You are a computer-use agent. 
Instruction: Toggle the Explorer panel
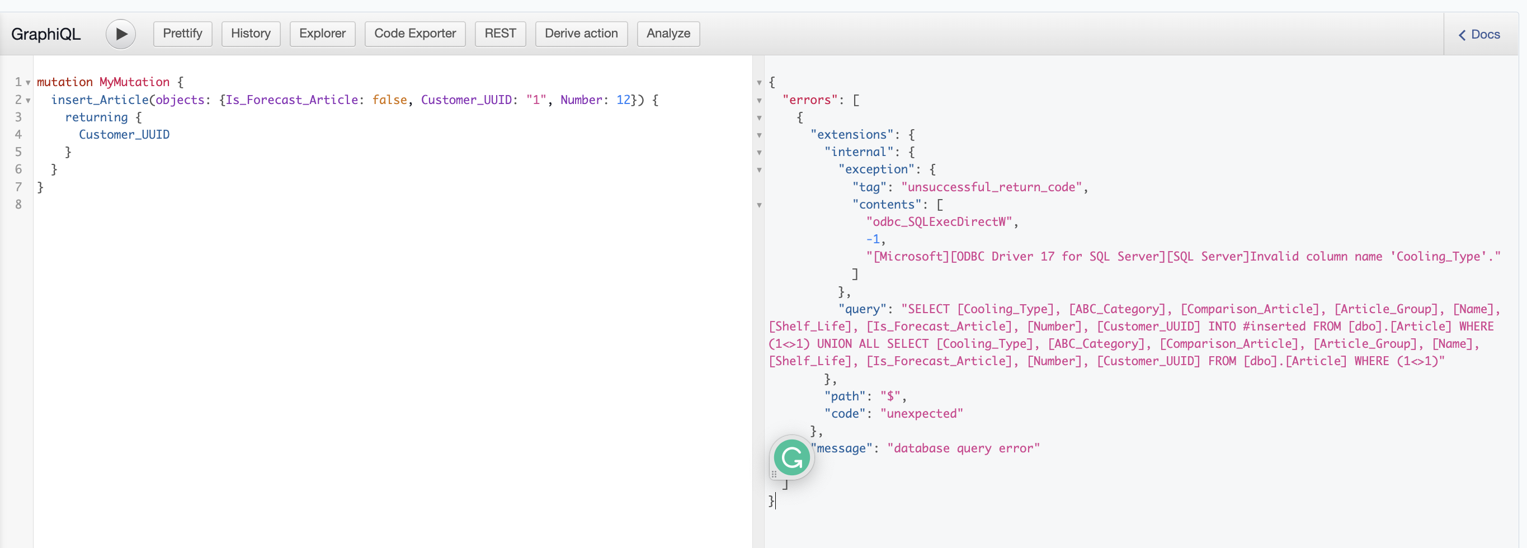(323, 34)
